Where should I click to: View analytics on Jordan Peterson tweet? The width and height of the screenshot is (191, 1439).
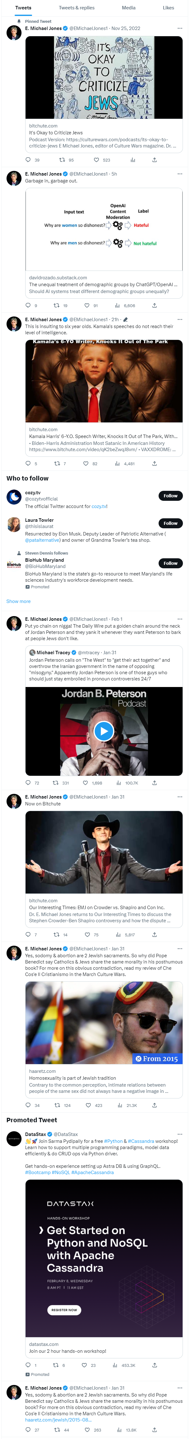[119, 783]
